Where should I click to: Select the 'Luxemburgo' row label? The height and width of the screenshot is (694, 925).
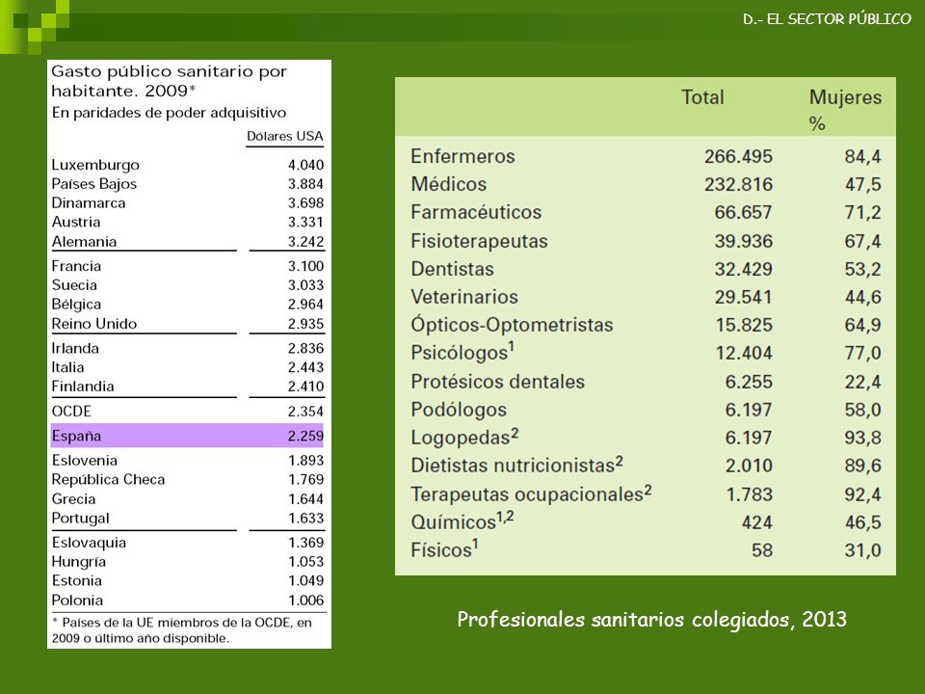95,165
